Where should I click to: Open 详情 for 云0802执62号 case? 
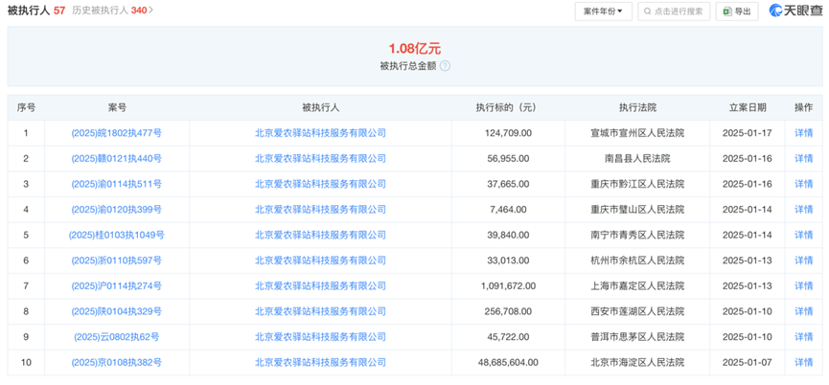(x=804, y=337)
